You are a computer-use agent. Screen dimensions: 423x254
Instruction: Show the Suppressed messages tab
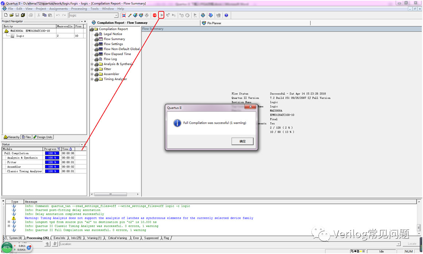coord(151,238)
